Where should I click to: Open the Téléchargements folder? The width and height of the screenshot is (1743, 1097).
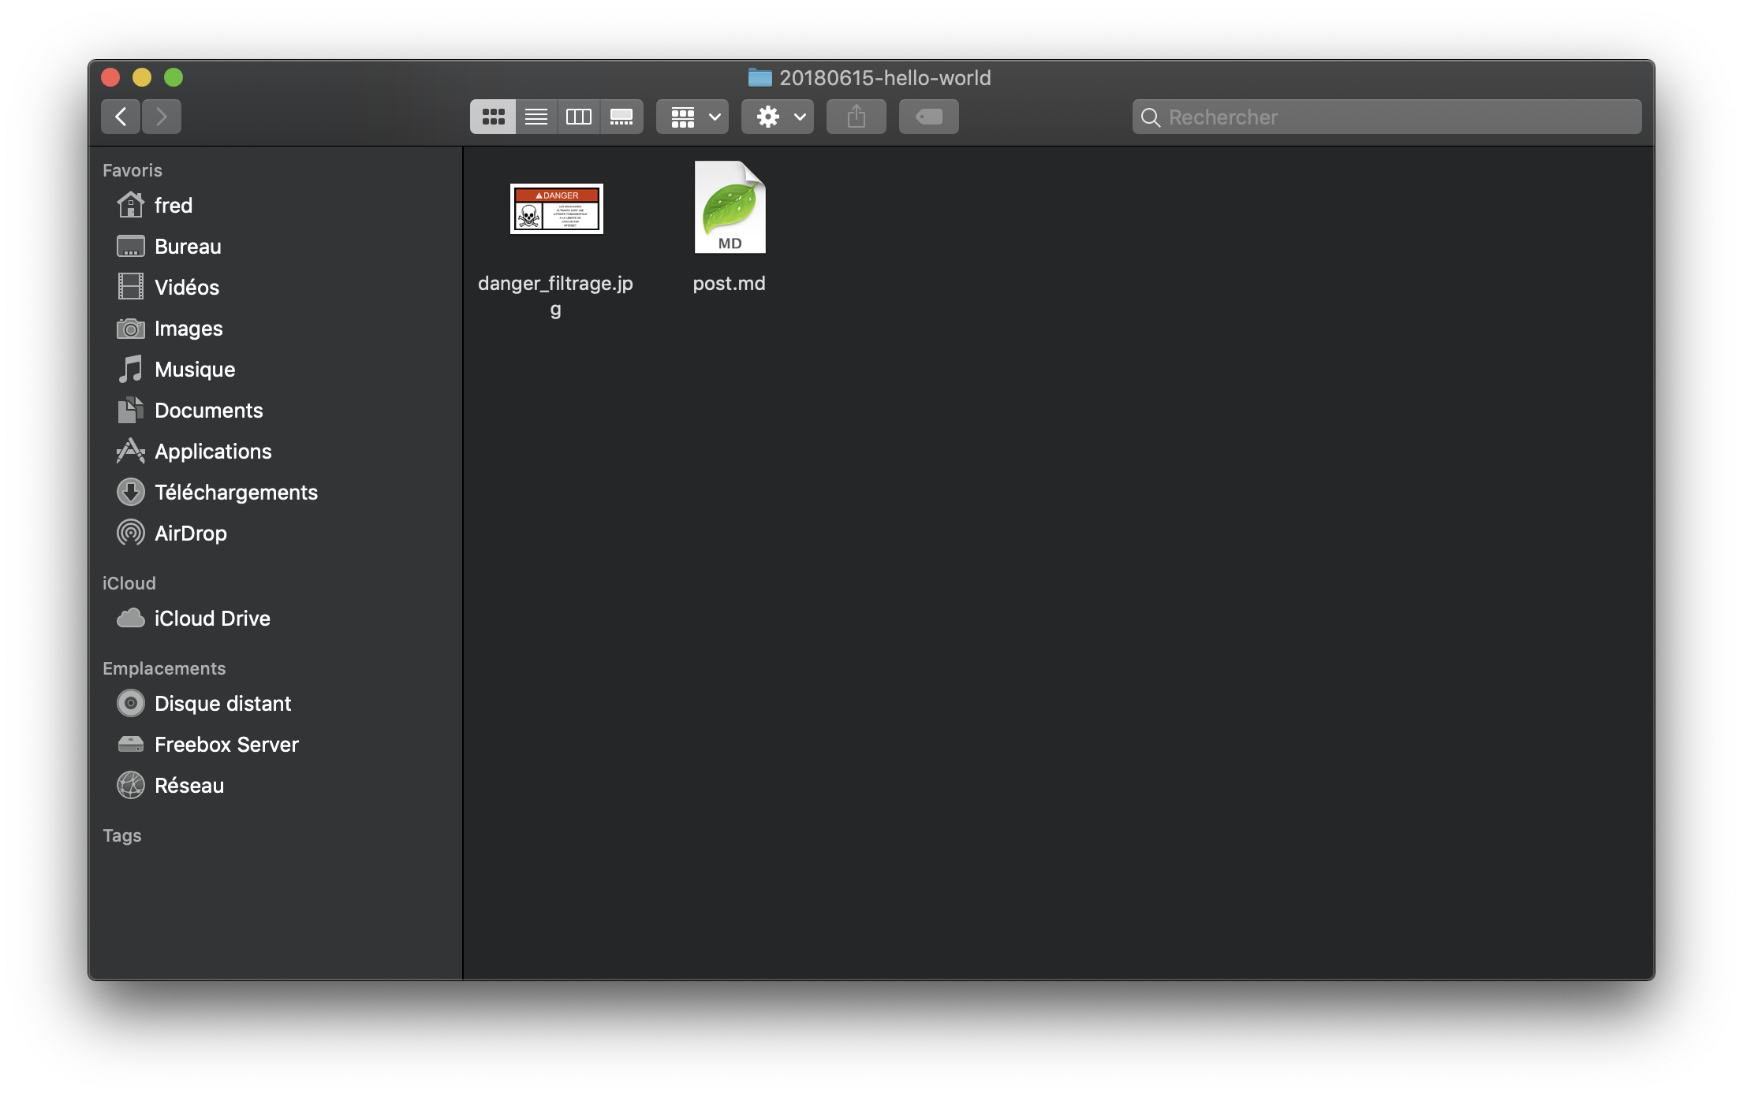point(237,492)
